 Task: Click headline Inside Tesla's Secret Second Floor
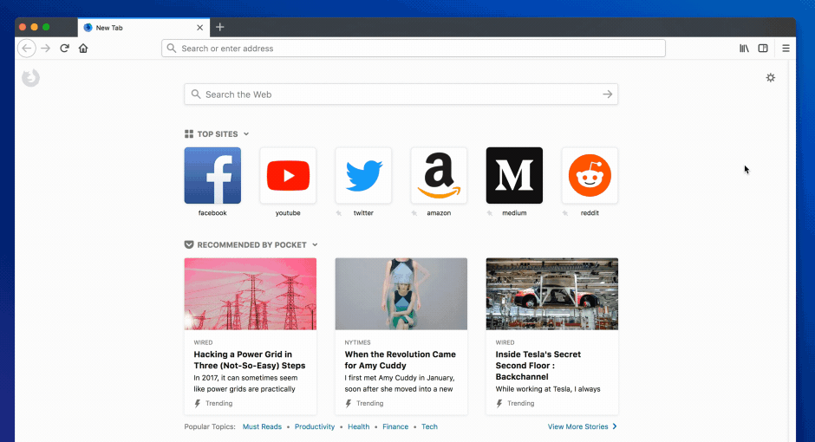[538, 366]
